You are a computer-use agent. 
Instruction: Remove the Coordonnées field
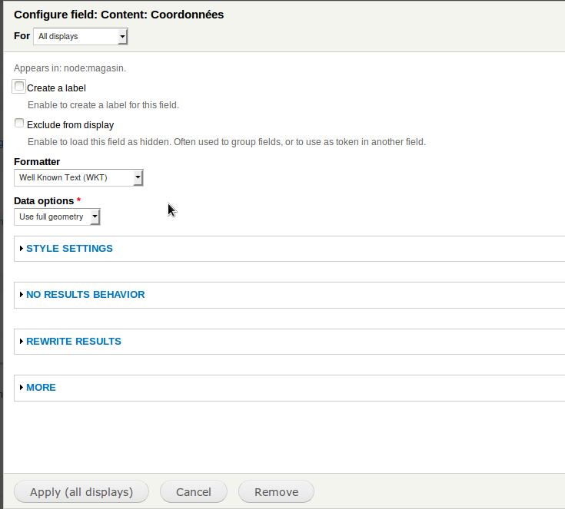point(277,491)
